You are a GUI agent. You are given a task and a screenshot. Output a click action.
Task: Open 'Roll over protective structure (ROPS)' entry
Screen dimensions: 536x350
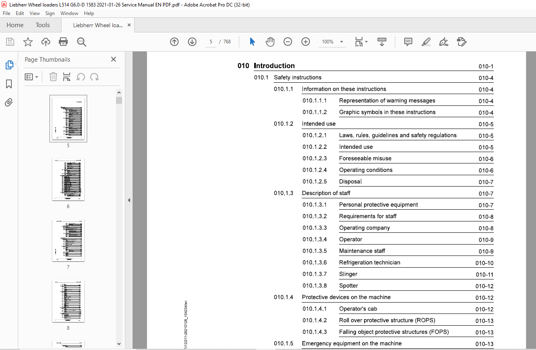(387, 320)
